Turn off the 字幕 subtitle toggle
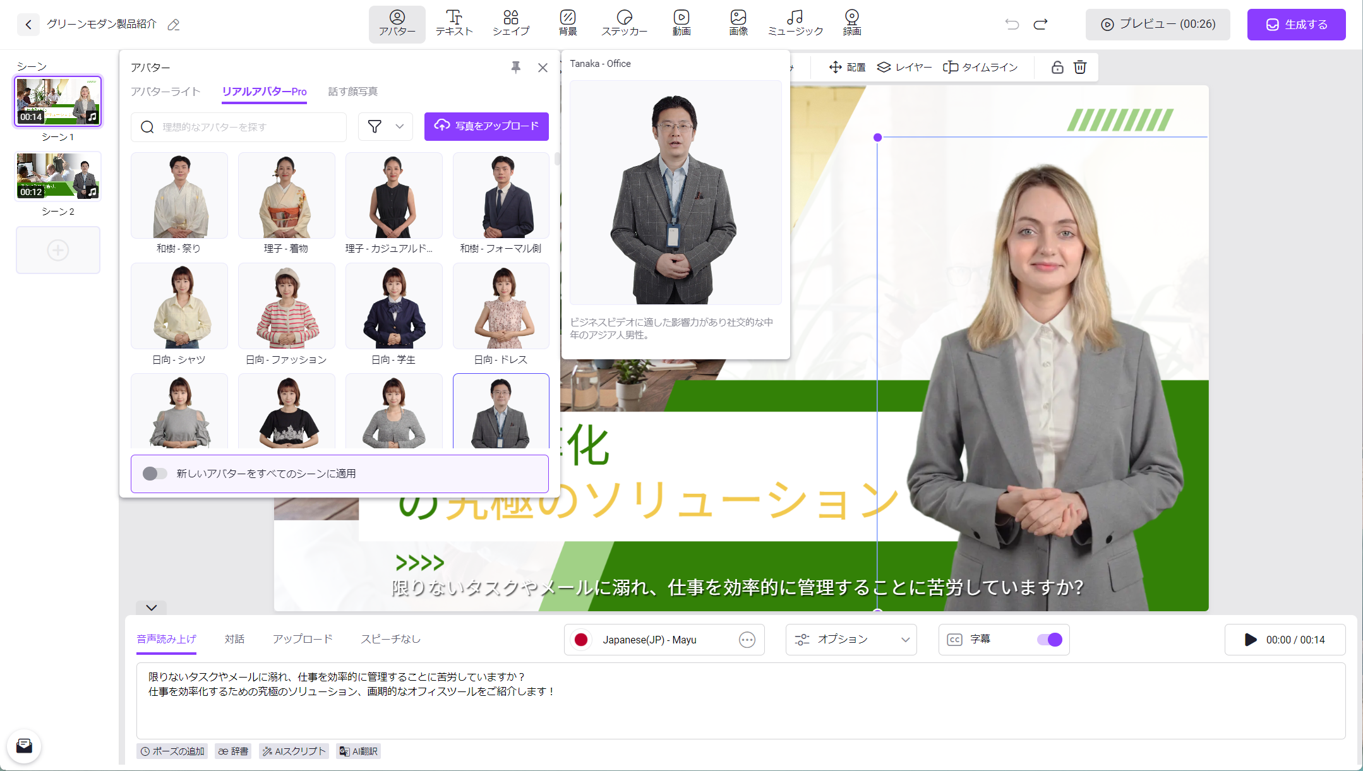1363x771 pixels. (1050, 640)
